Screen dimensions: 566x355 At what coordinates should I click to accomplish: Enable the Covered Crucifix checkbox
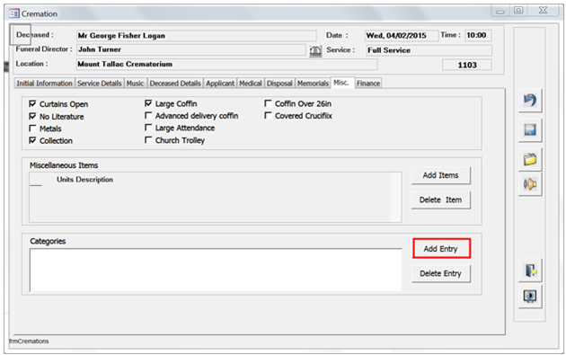[268, 116]
